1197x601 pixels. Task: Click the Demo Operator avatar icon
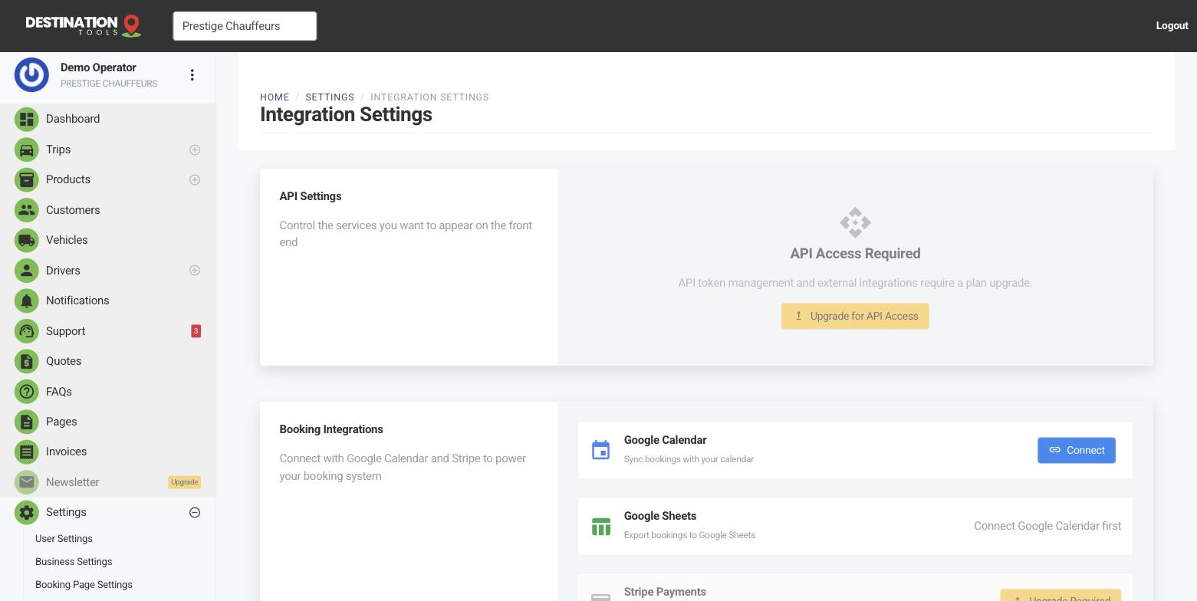(x=31, y=74)
